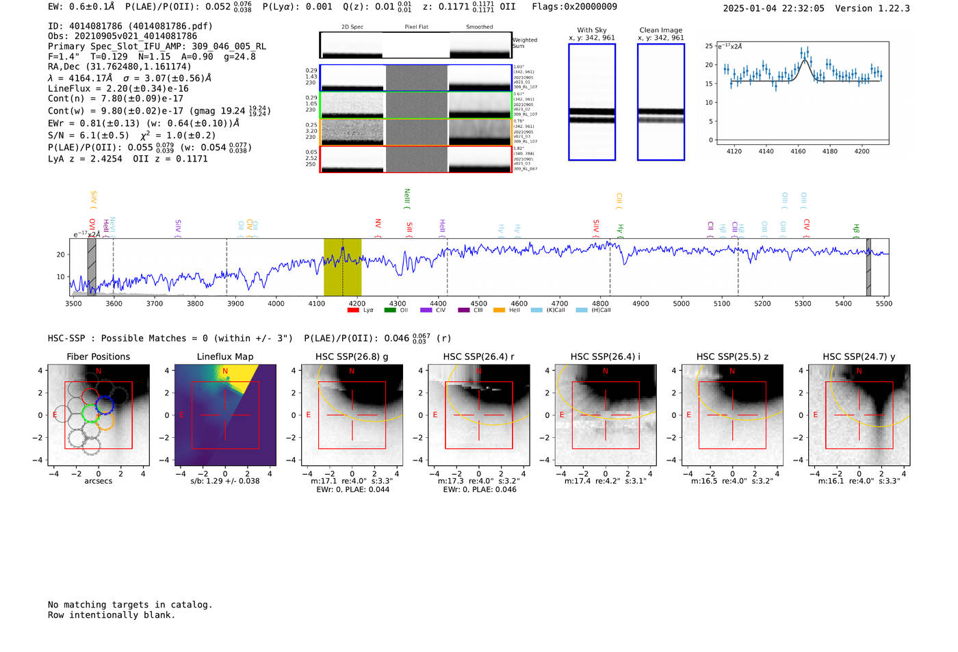Open the HSC SSP(26.8) g image
The image size is (958, 652).
pyautogui.click(x=352, y=415)
